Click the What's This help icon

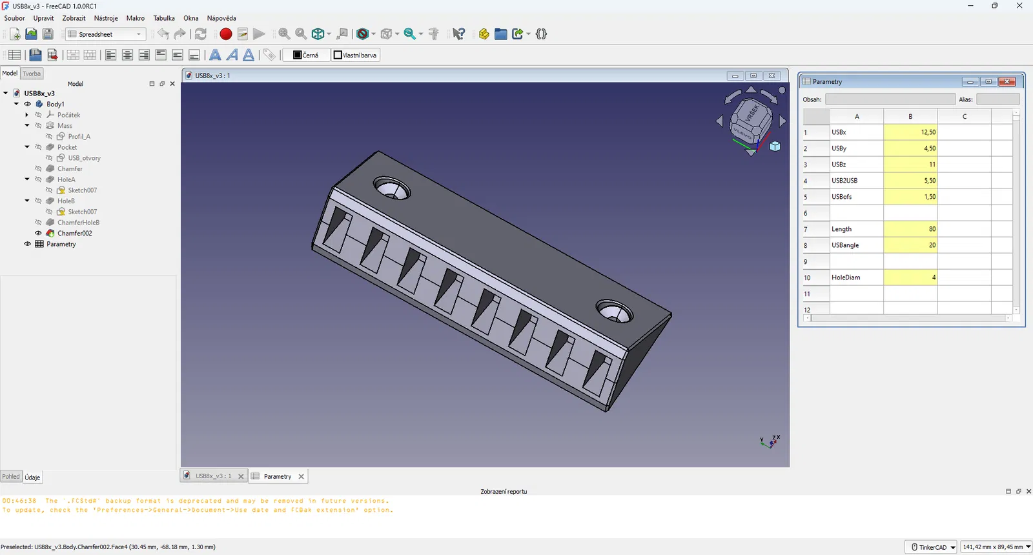tap(458, 34)
